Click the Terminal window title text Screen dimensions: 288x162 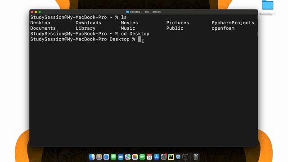[x=145, y=12]
